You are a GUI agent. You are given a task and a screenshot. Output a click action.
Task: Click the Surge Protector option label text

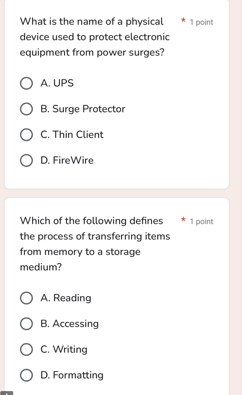point(83,109)
